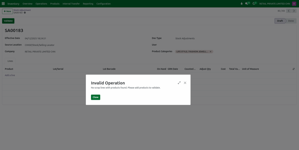
Task: Open the Products menu
Action: pos(55,4)
